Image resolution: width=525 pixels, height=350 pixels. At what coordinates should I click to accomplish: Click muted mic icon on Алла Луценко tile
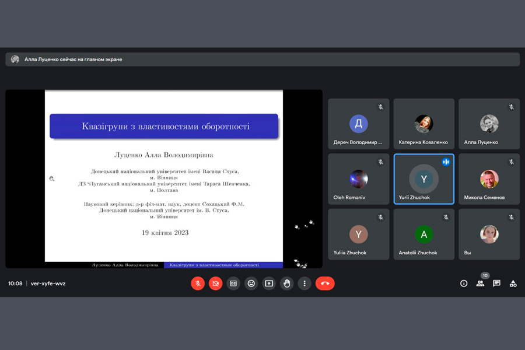pyautogui.click(x=511, y=107)
